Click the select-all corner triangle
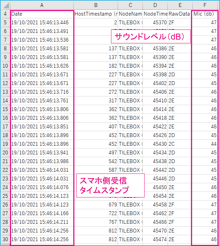Image resolution: width=220 pixels, height=246 pixels. coord(6,5)
